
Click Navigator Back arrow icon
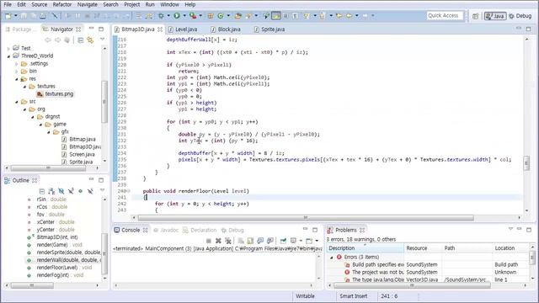coord(48,40)
